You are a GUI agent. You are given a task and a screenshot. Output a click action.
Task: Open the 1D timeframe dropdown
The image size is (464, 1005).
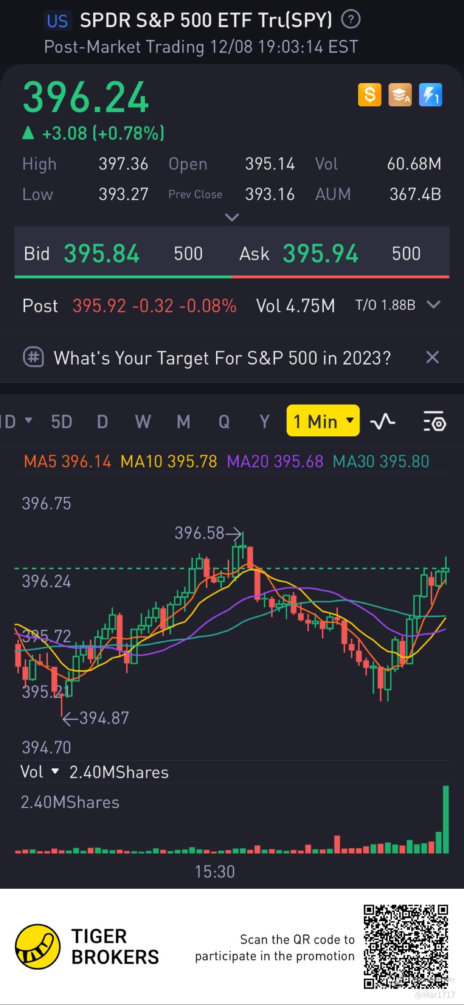click(16, 421)
